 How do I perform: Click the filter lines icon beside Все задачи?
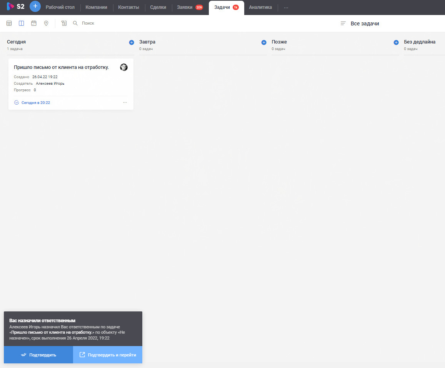(x=343, y=23)
